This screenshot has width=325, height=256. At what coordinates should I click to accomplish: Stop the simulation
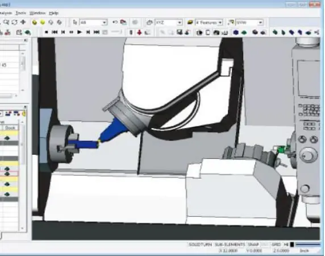pyautogui.click(x=47, y=32)
